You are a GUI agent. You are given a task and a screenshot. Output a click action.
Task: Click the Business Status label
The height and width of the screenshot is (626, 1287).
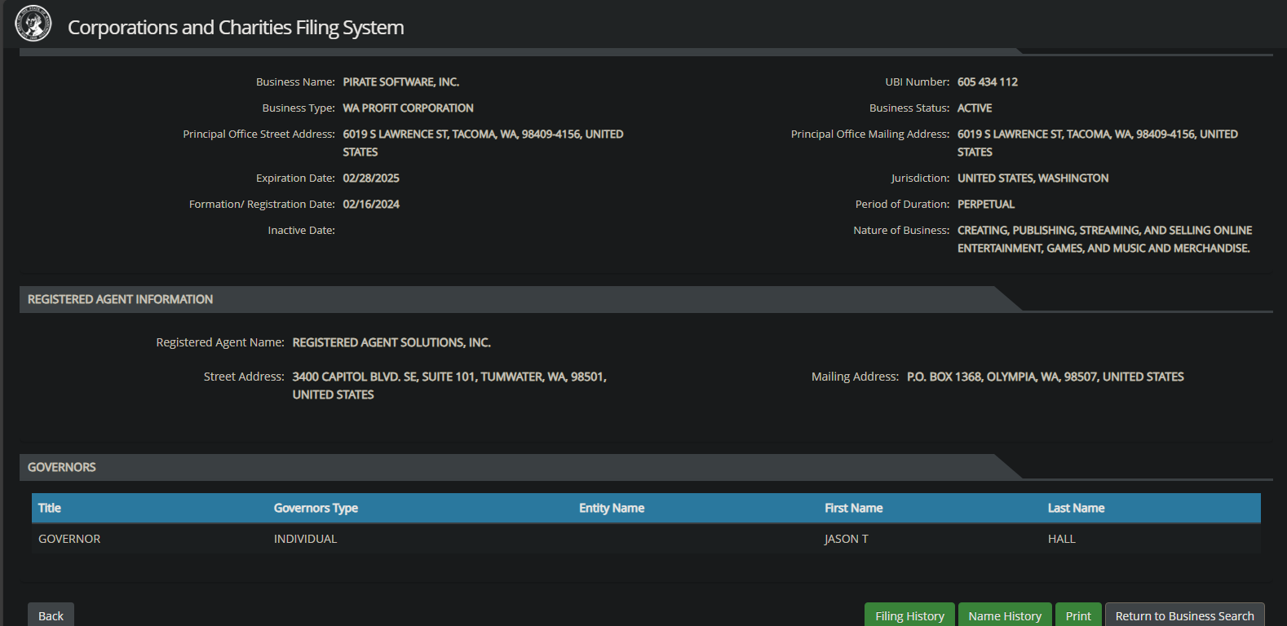[909, 108]
